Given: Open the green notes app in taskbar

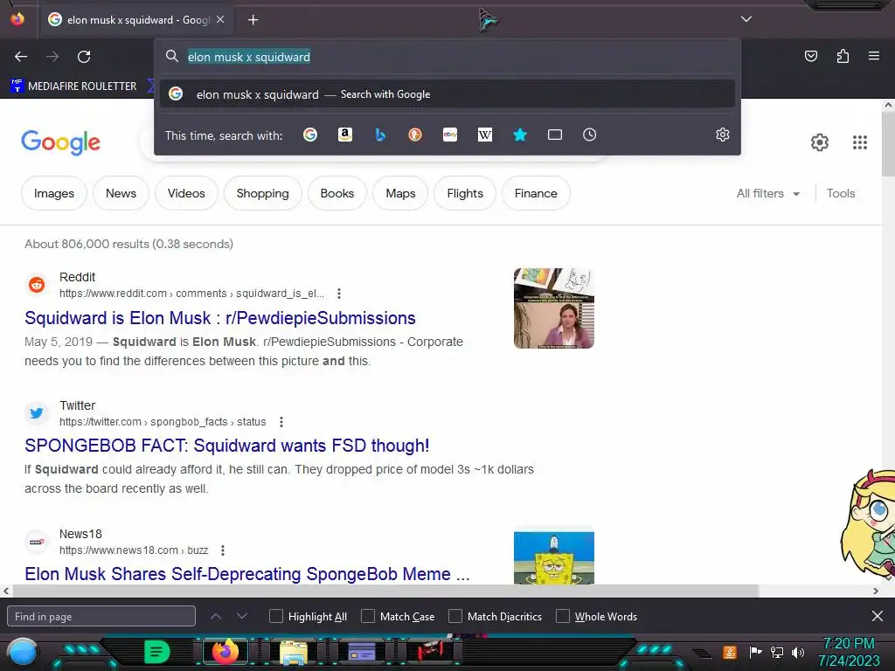Looking at the screenshot, I should click(x=156, y=652).
